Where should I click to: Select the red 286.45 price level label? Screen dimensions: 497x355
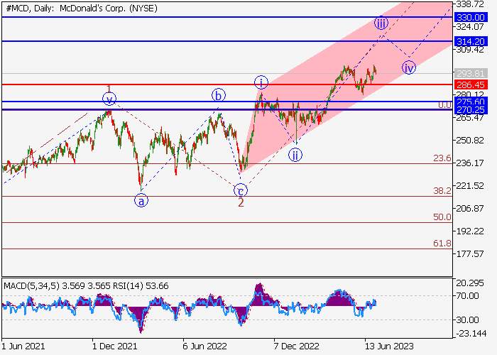tap(470, 84)
